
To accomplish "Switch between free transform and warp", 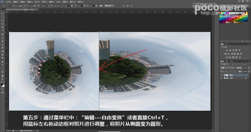I will point(123,6).
